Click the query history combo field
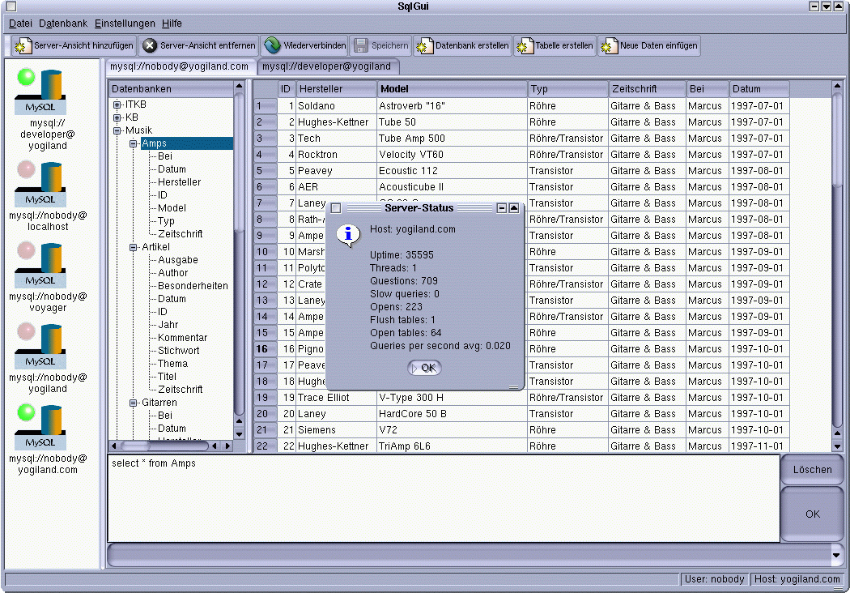 [x=469, y=556]
